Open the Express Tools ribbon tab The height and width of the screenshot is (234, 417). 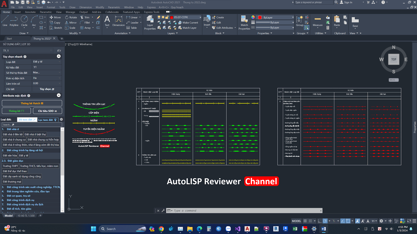coord(152,12)
